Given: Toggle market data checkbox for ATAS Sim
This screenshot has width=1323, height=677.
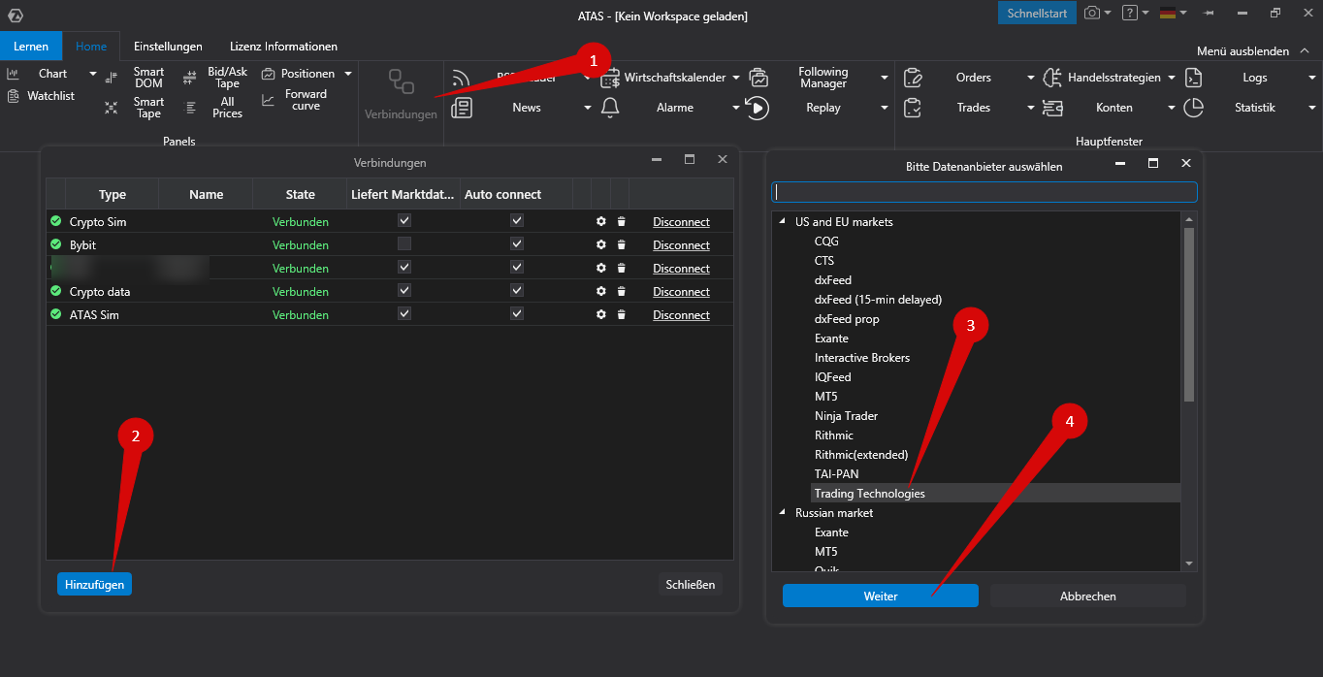Looking at the screenshot, I should [x=404, y=314].
